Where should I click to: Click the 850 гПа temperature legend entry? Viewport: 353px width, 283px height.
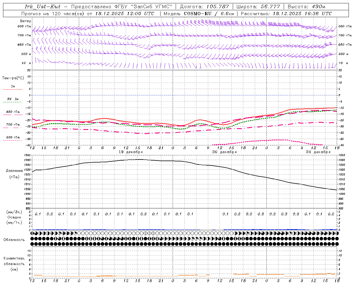[x=13, y=112]
